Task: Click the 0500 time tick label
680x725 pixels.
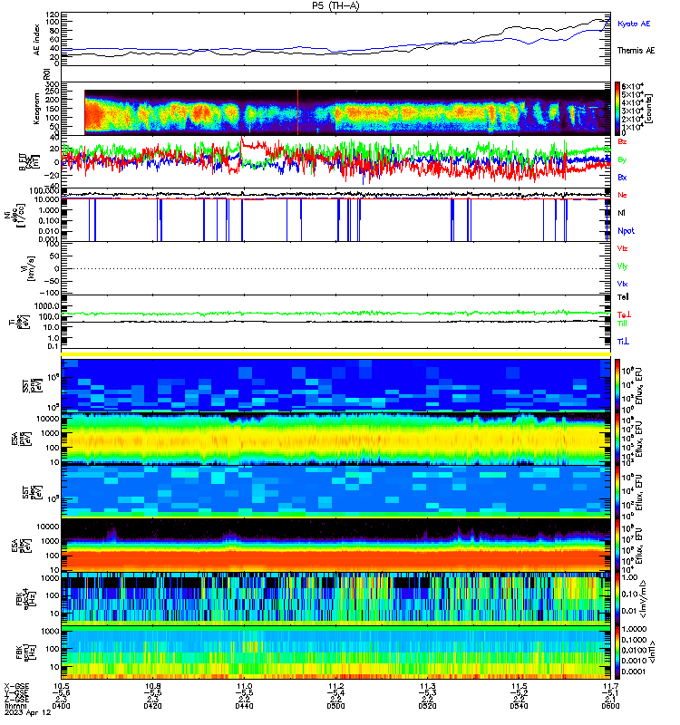Action: [335, 706]
